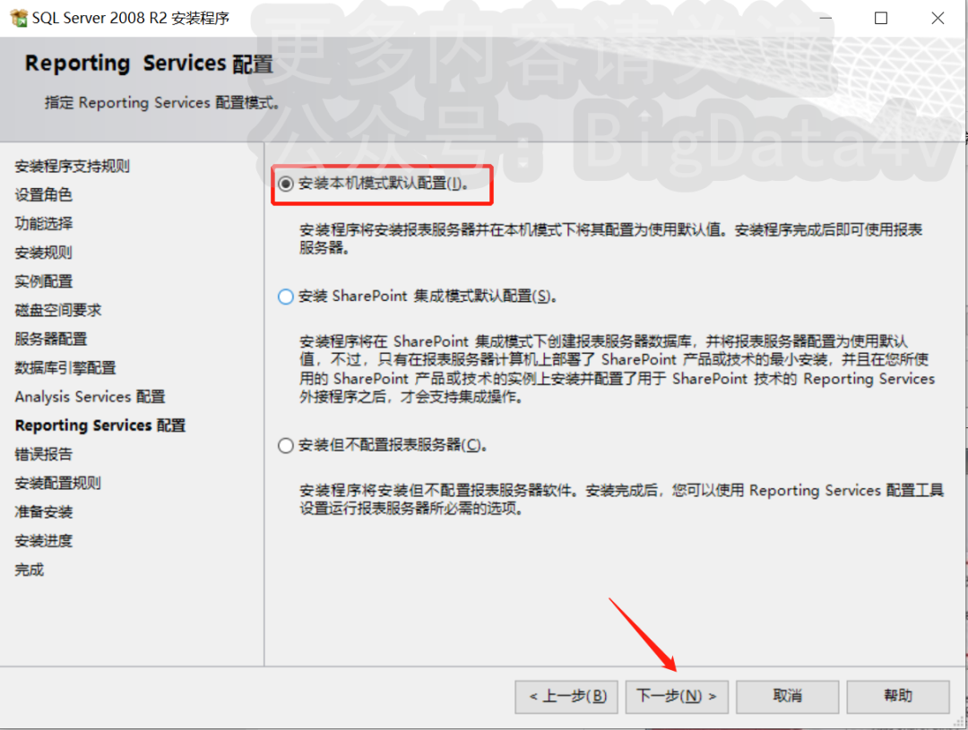Click the SharePoint integrated mode description paragraph

618,369
